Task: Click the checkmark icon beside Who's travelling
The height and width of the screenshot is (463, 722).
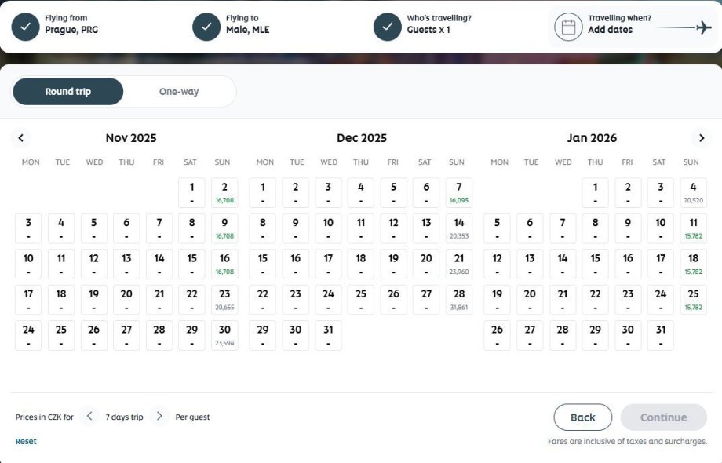Action: (x=388, y=27)
